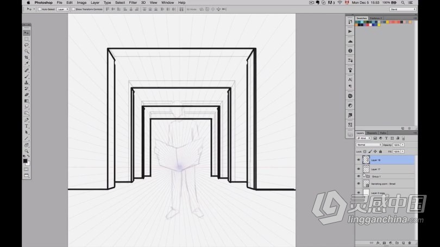
Task: Open the Auto-Select Layer dropdown
Action: click(x=63, y=9)
